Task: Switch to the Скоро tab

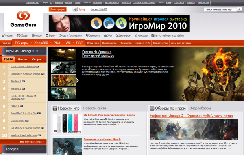Action: [x=36, y=60]
